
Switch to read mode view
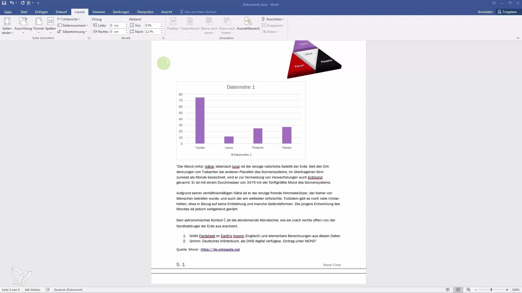click(x=448, y=290)
